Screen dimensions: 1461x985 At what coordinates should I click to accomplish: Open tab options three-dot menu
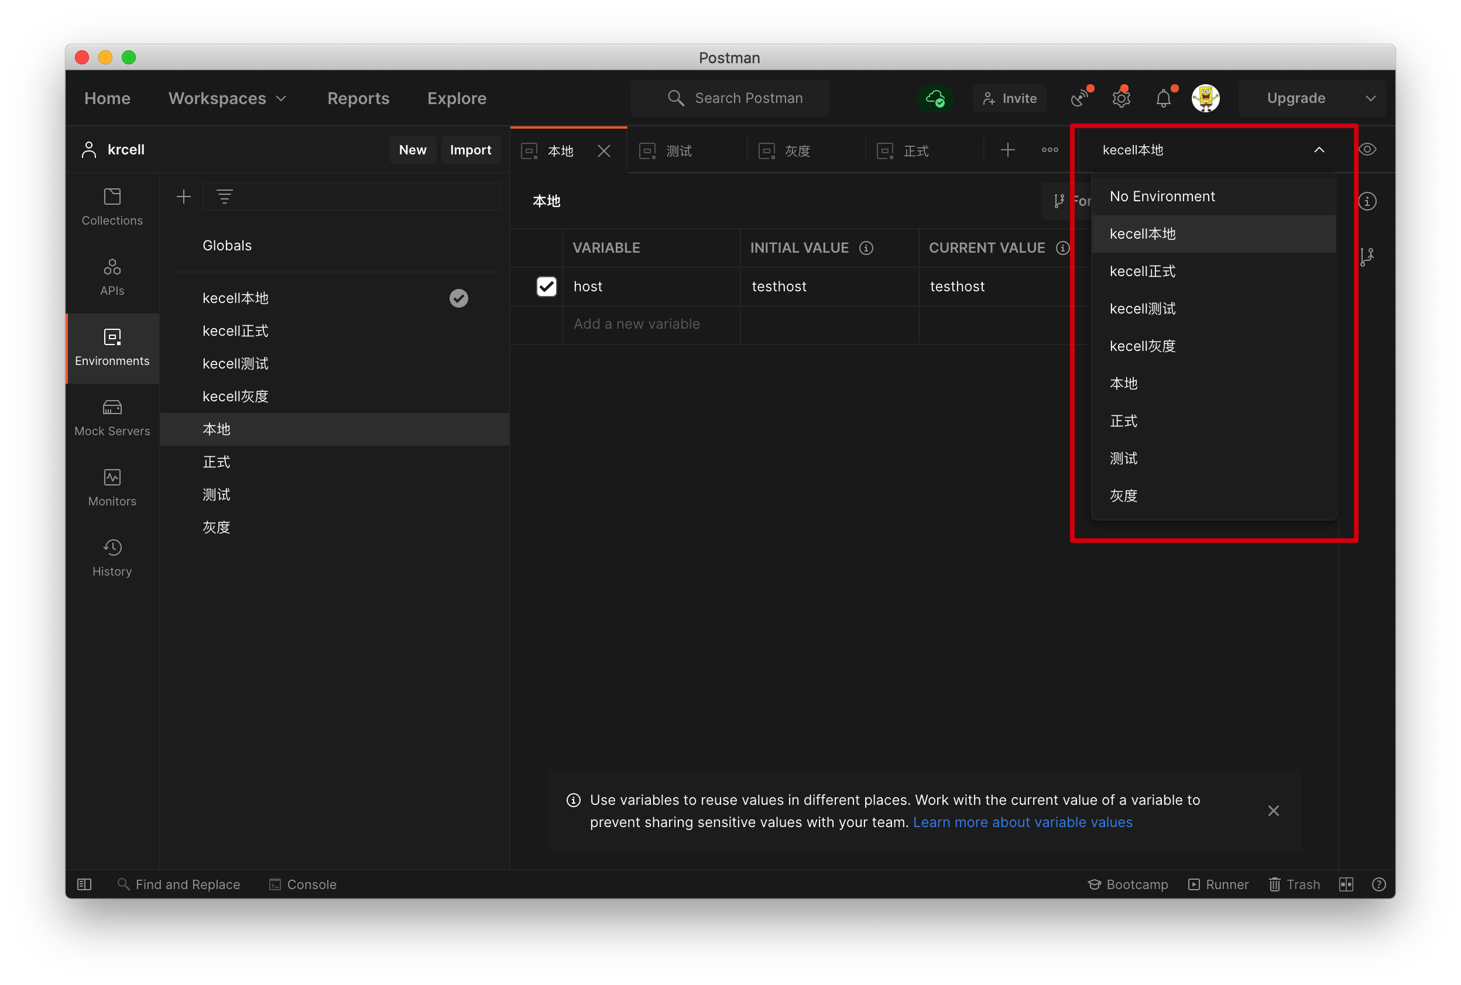[x=1050, y=150]
